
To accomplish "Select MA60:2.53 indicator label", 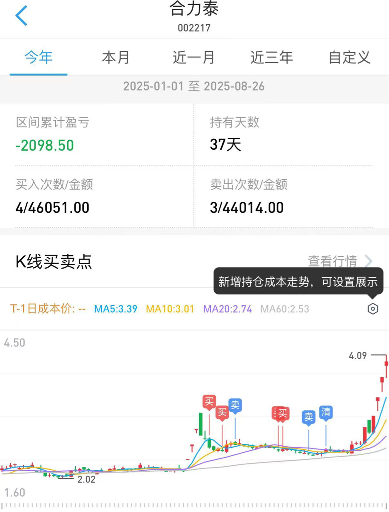I will [x=285, y=309].
